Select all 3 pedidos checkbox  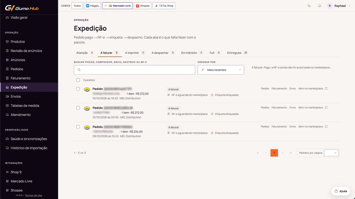(78, 80)
